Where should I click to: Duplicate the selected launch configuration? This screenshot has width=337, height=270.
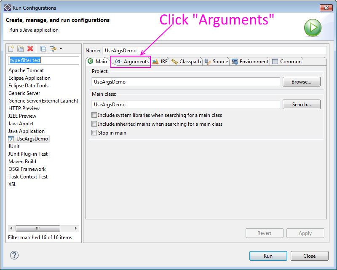click(20, 49)
